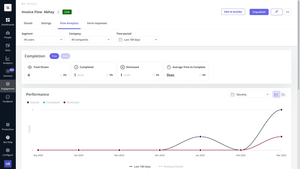Image resolution: width=300 pixels, height=169 pixels.
Task: Switch to the Form responses tab
Action: pos(97,23)
